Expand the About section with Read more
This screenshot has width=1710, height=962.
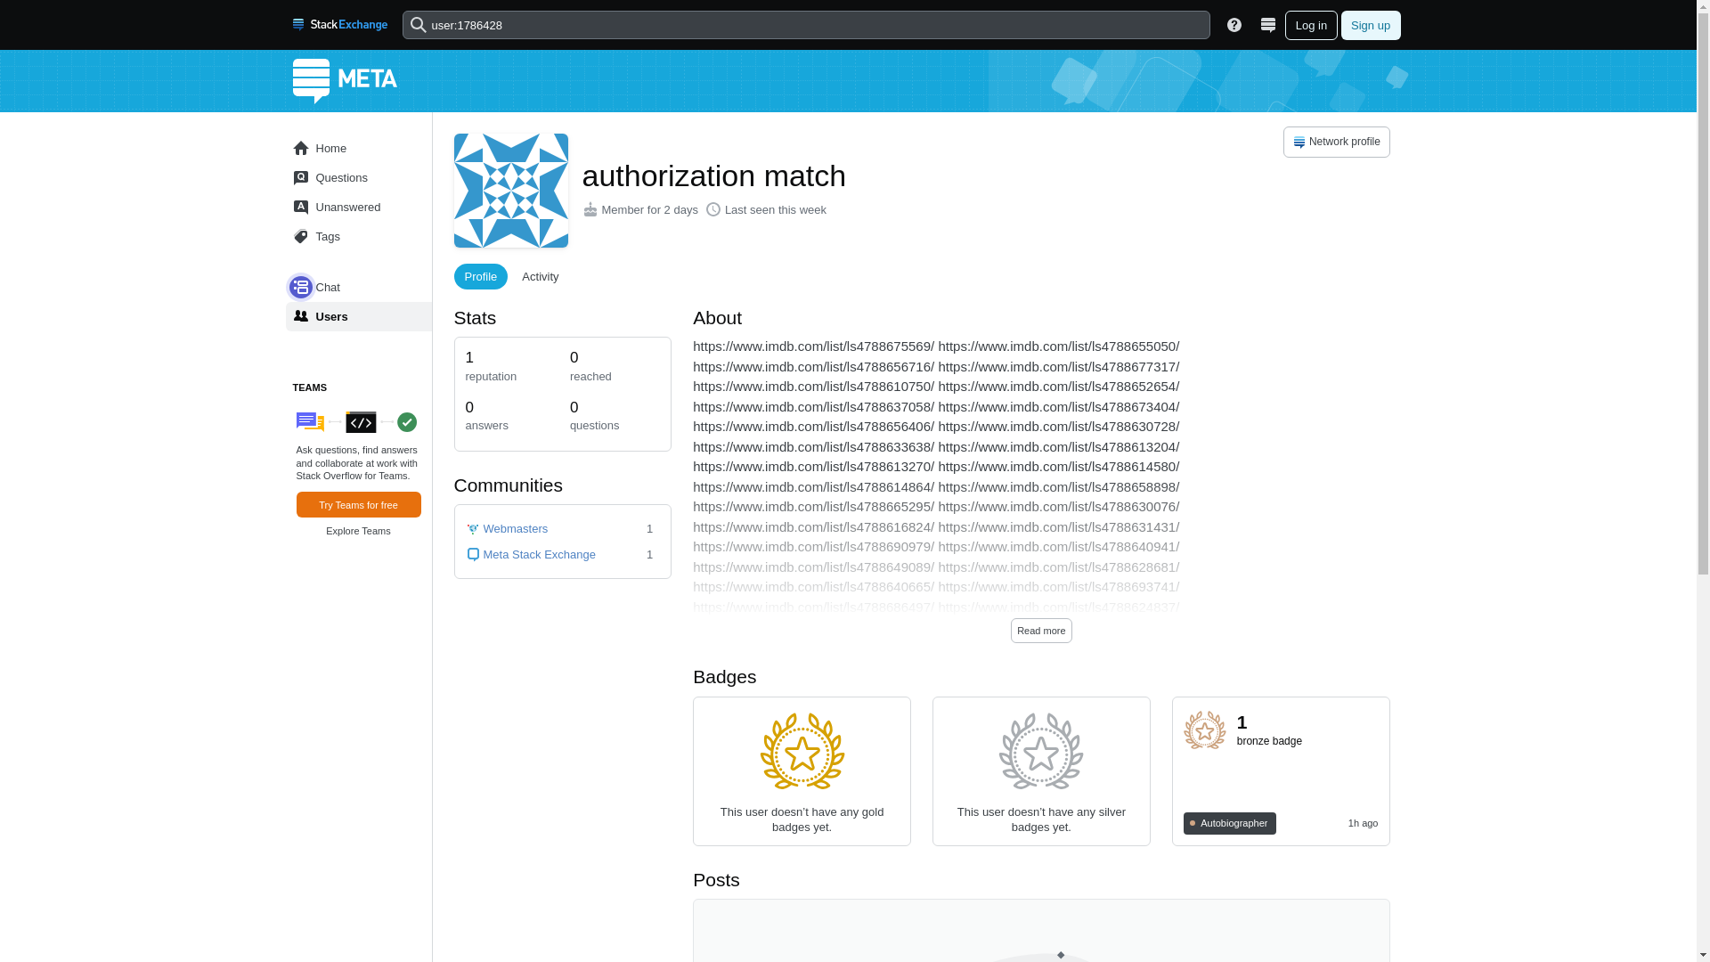[x=1041, y=631]
